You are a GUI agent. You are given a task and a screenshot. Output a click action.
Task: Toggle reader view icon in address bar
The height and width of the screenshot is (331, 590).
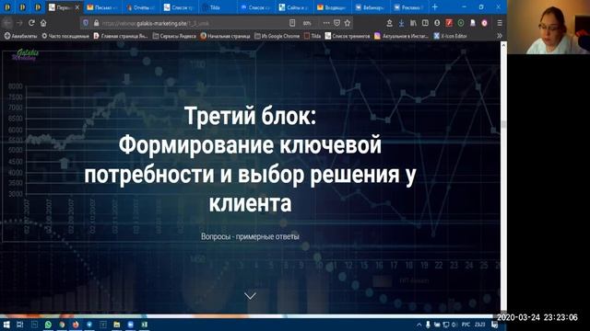[x=292, y=23]
